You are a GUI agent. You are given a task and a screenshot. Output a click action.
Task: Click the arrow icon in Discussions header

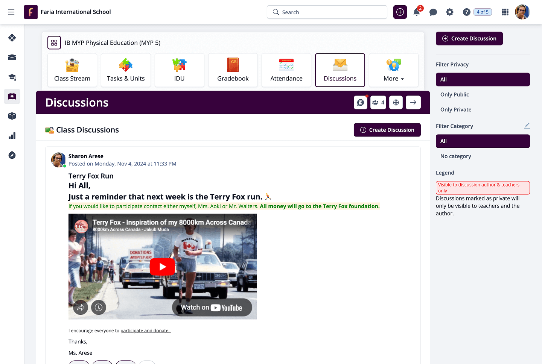(413, 103)
